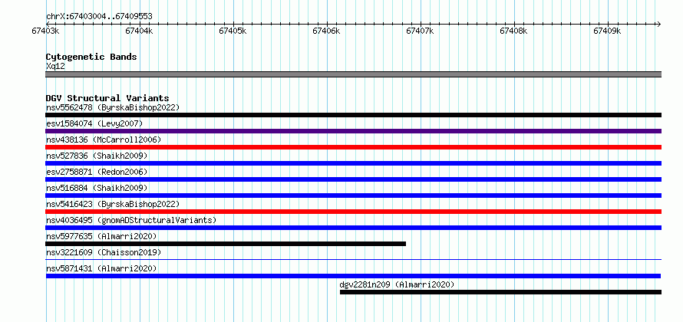The height and width of the screenshot is (322, 683).
Task: Open nsv438136 (McCarroll2006) label
Action: pos(104,140)
